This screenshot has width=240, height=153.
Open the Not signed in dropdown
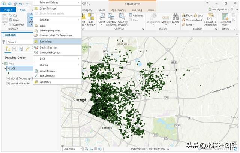pos(218,9)
